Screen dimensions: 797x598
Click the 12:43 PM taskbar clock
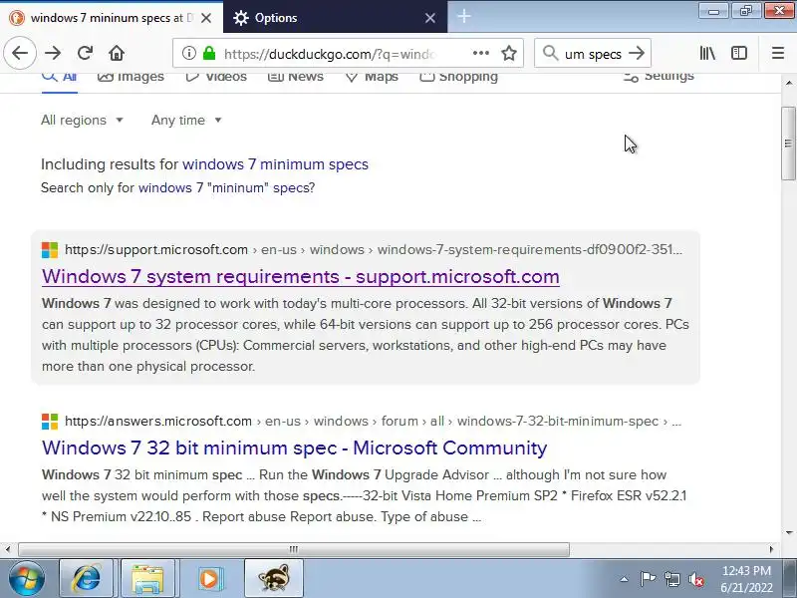tap(746, 579)
